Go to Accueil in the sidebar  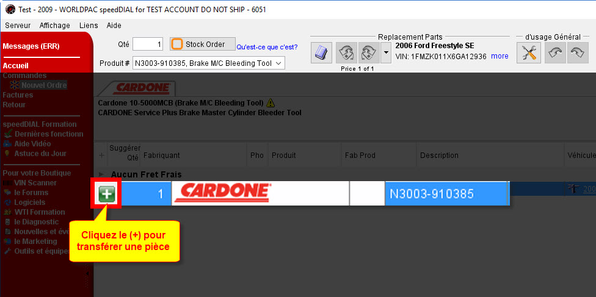pyautogui.click(x=16, y=66)
